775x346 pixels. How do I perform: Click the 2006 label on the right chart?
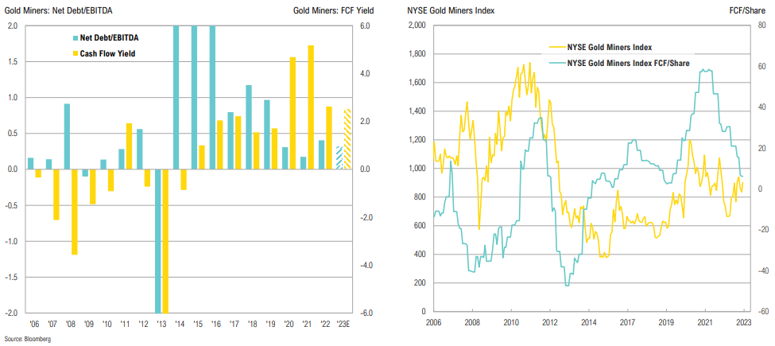pyautogui.click(x=434, y=323)
